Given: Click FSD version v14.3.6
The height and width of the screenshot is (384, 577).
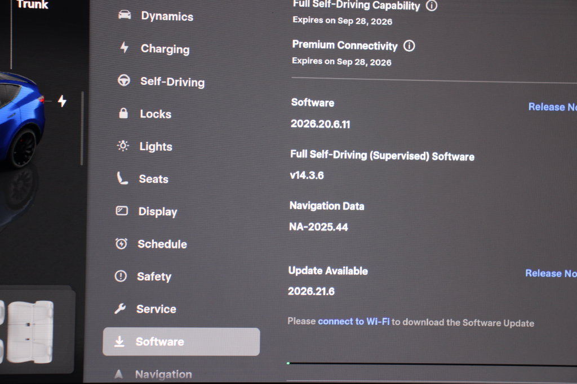Looking at the screenshot, I should pos(307,175).
